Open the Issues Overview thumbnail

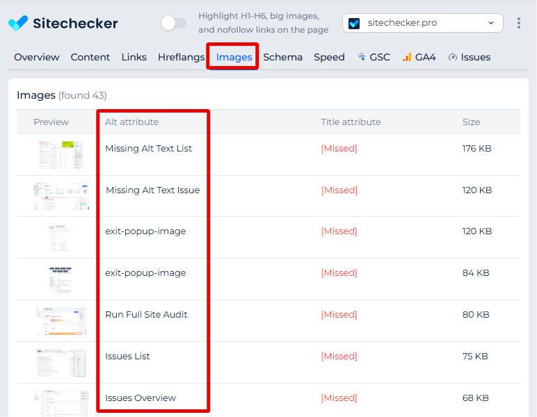click(61, 404)
